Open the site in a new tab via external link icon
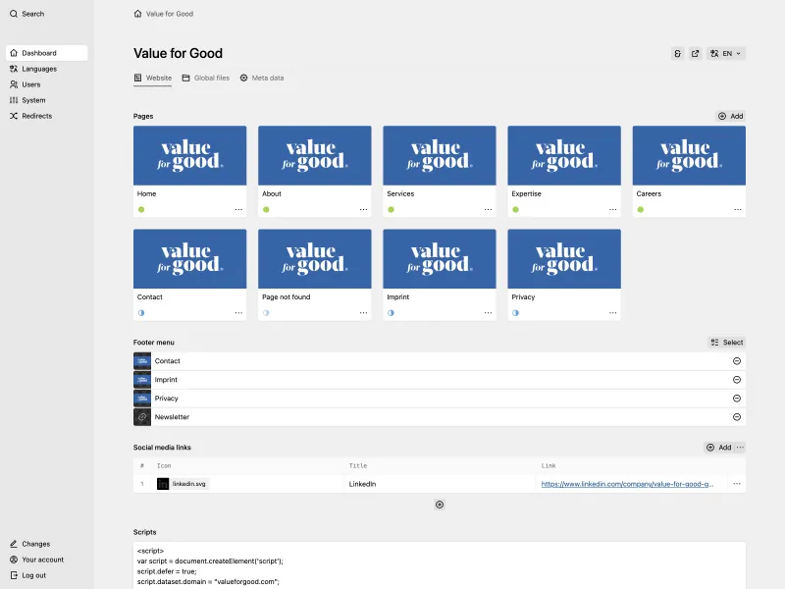The height and width of the screenshot is (589, 785). tap(695, 53)
